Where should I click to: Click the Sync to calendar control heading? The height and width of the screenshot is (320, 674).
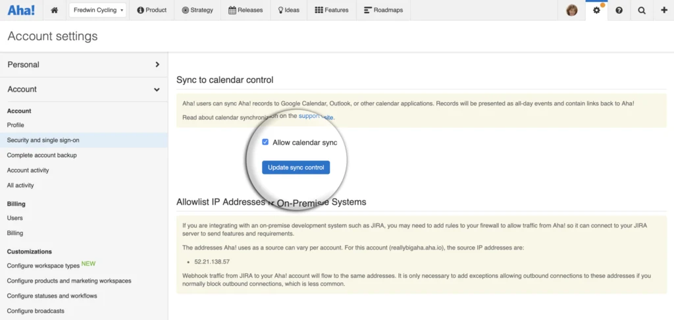(x=225, y=80)
